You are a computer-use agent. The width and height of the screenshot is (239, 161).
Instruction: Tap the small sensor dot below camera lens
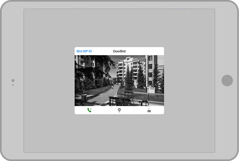point(13,85)
